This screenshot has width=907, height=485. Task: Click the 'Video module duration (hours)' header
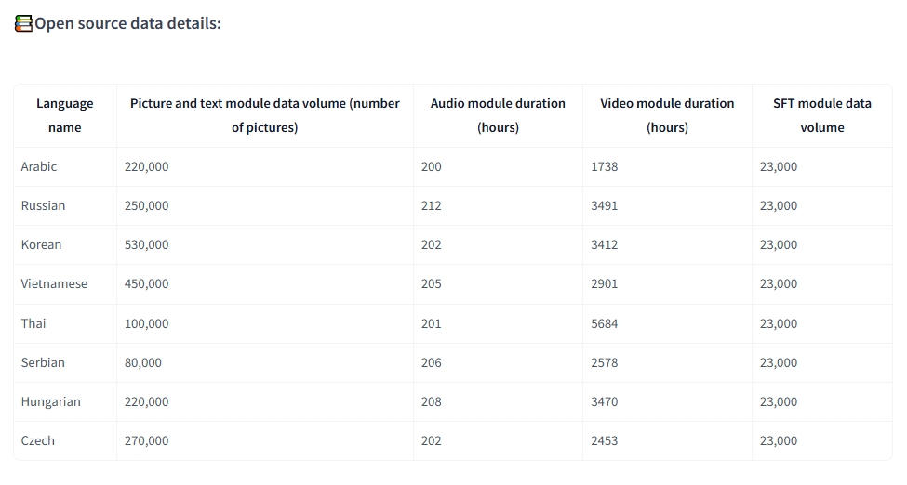667,115
